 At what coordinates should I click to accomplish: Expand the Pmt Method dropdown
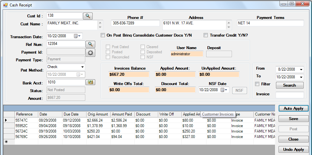pos(82,67)
